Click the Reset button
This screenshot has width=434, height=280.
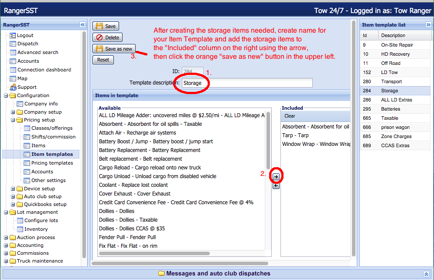point(103,60)
